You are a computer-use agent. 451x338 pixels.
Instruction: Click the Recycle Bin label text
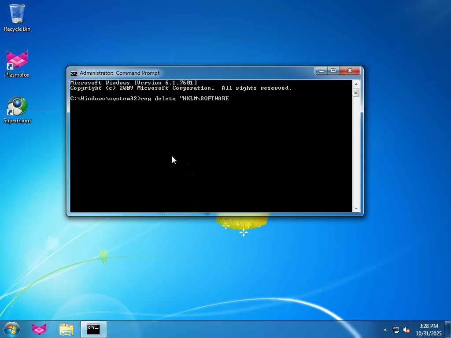(x=17, y=29)
